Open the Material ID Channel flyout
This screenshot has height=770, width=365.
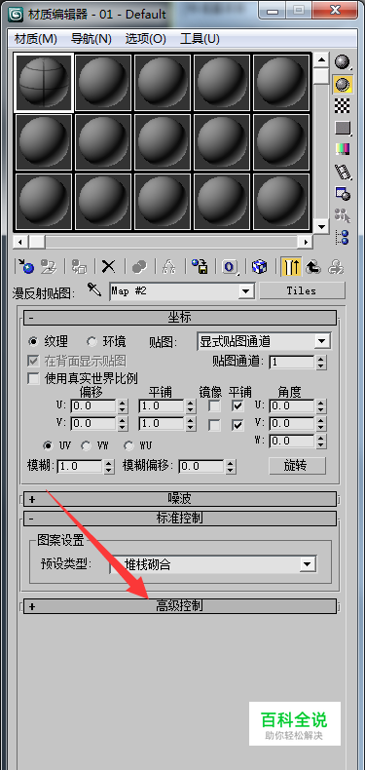[230, 267]
